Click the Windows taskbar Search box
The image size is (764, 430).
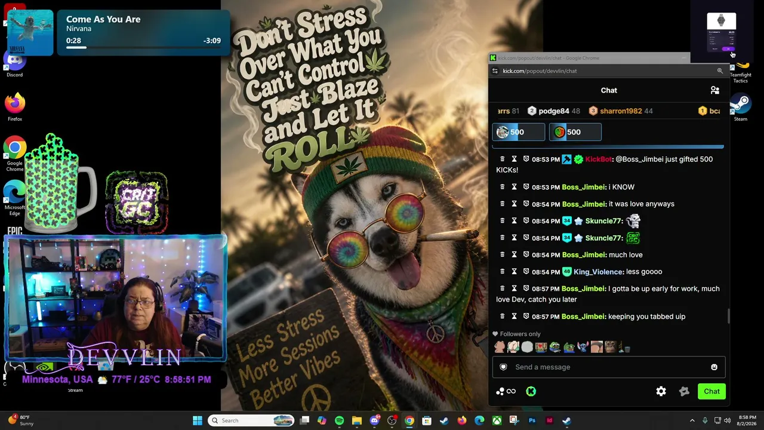pyautogui.click(x=251, y=420)
